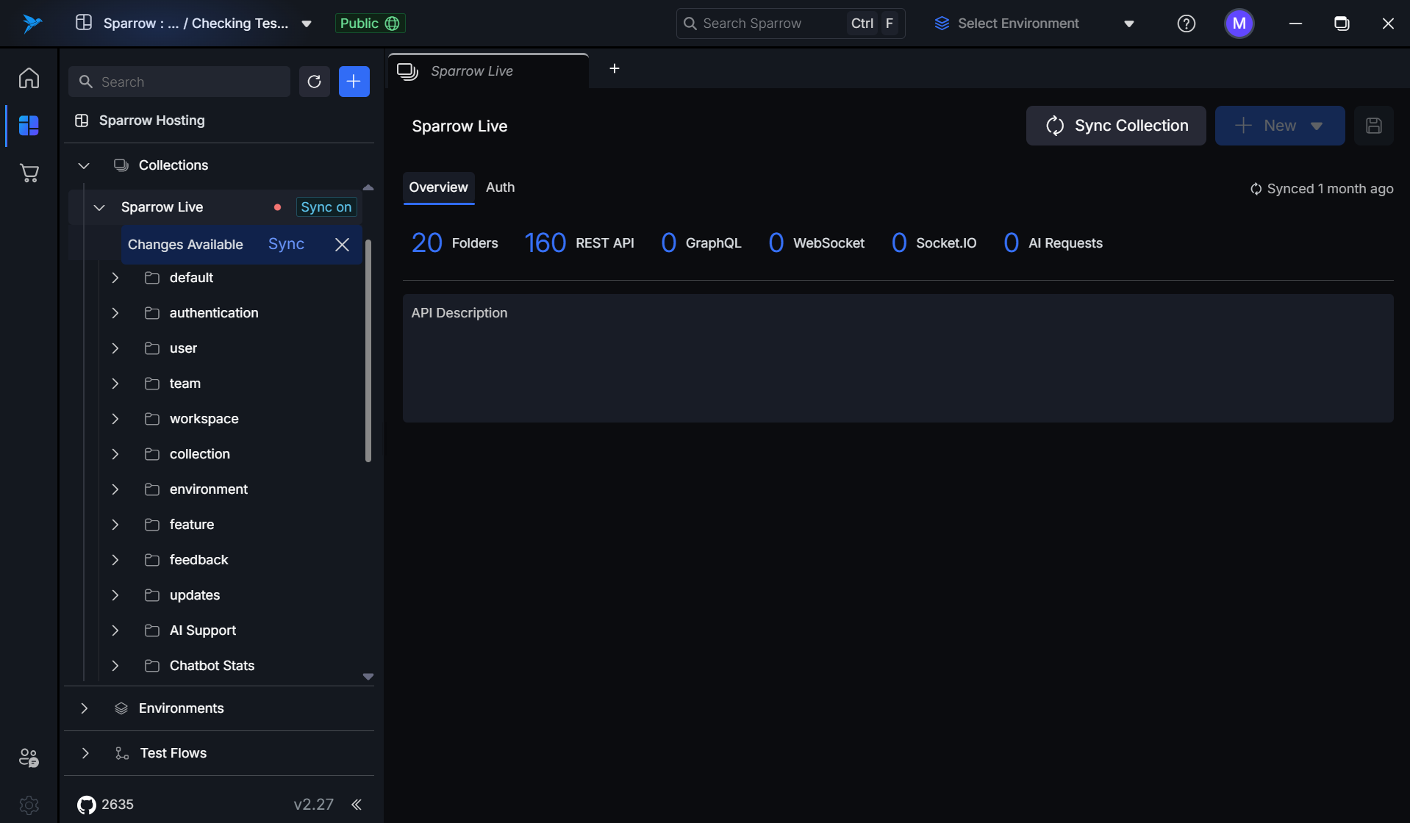Image resolution: width=1410 pixels, height=823 pixels.
Task: Open the New dropdown arrow
Action: pyautogui.click(x=1316, y=126)
